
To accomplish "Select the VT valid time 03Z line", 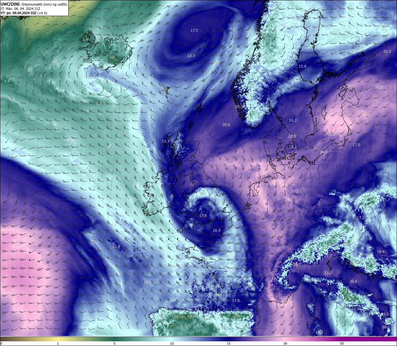I will [24, 13].
